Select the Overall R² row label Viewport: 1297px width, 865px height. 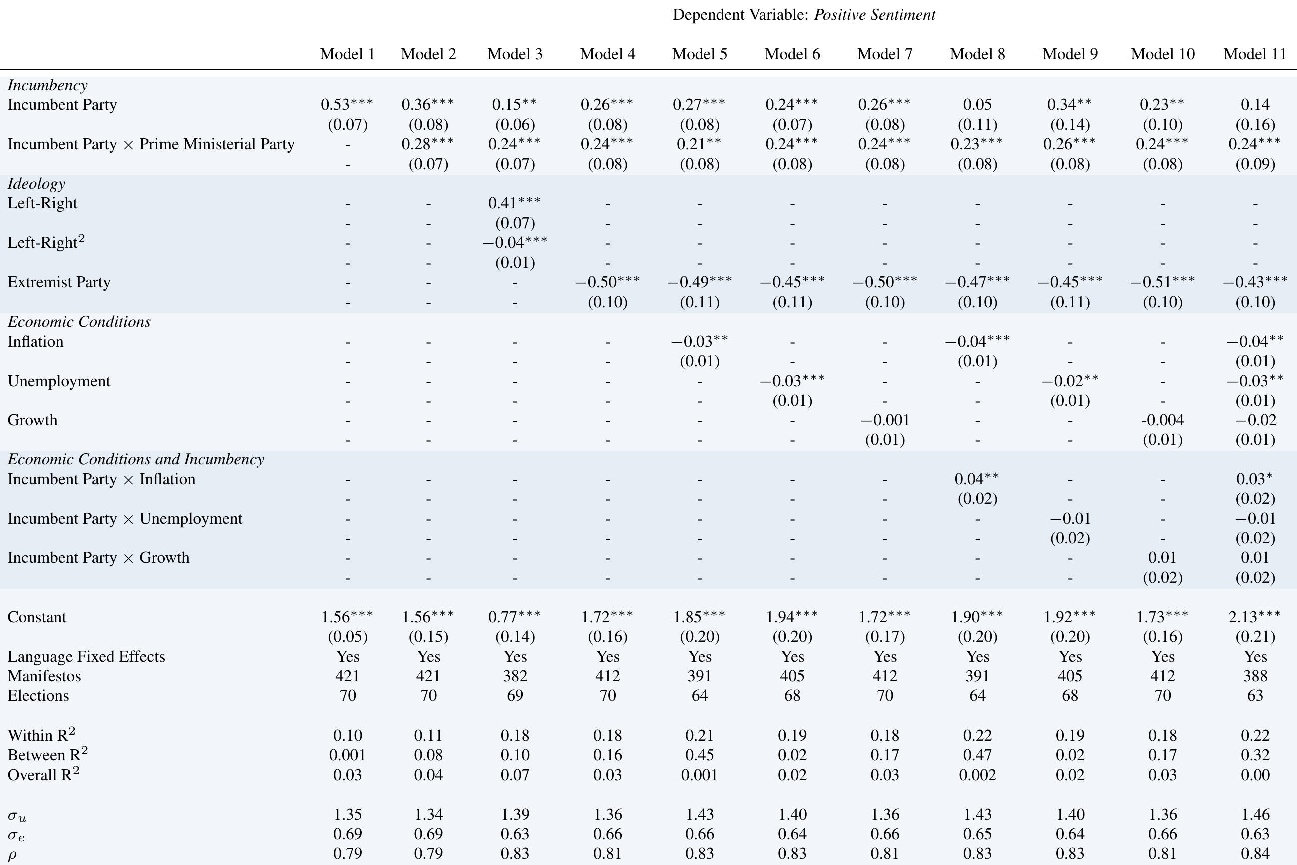pos(43,774)
